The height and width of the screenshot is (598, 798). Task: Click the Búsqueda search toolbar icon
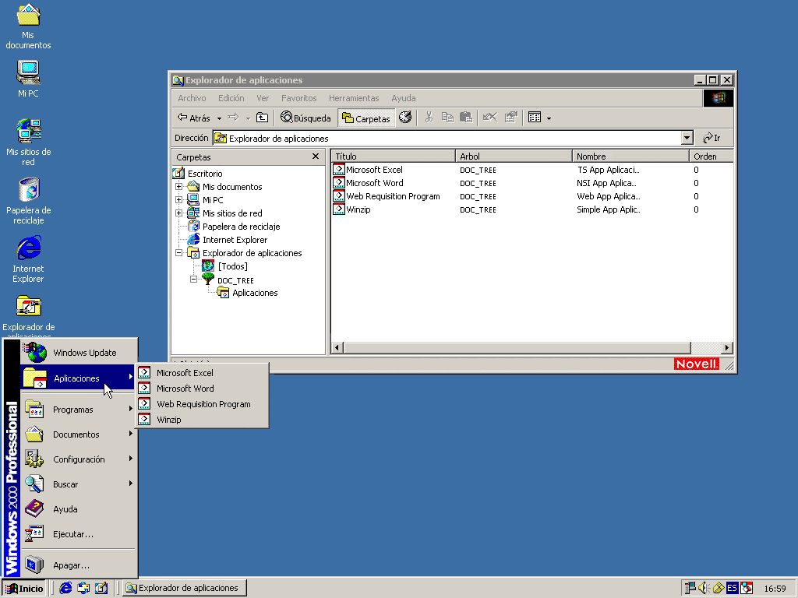(x=305, y=118)
